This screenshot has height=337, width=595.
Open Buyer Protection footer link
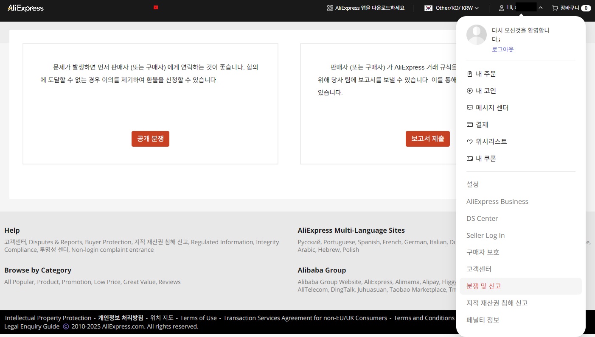(x=108, y=242)
